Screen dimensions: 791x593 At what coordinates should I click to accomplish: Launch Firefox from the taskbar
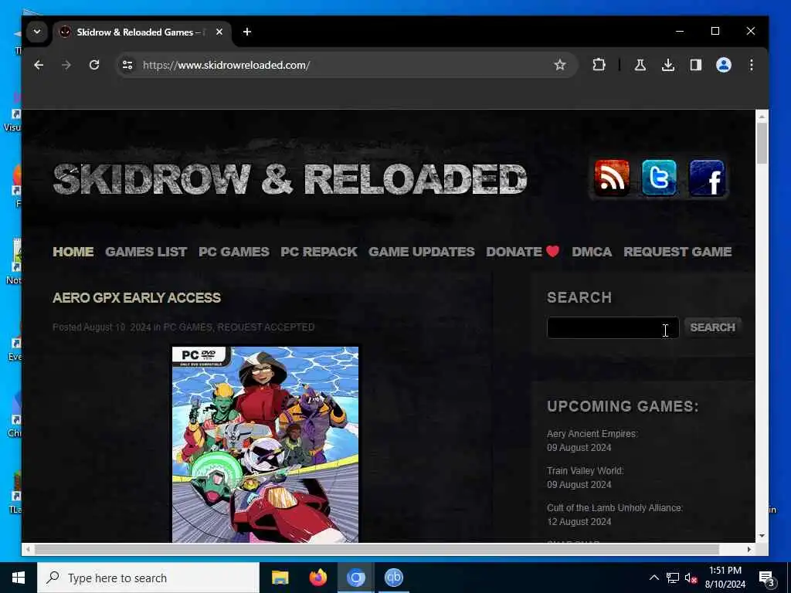317,578
